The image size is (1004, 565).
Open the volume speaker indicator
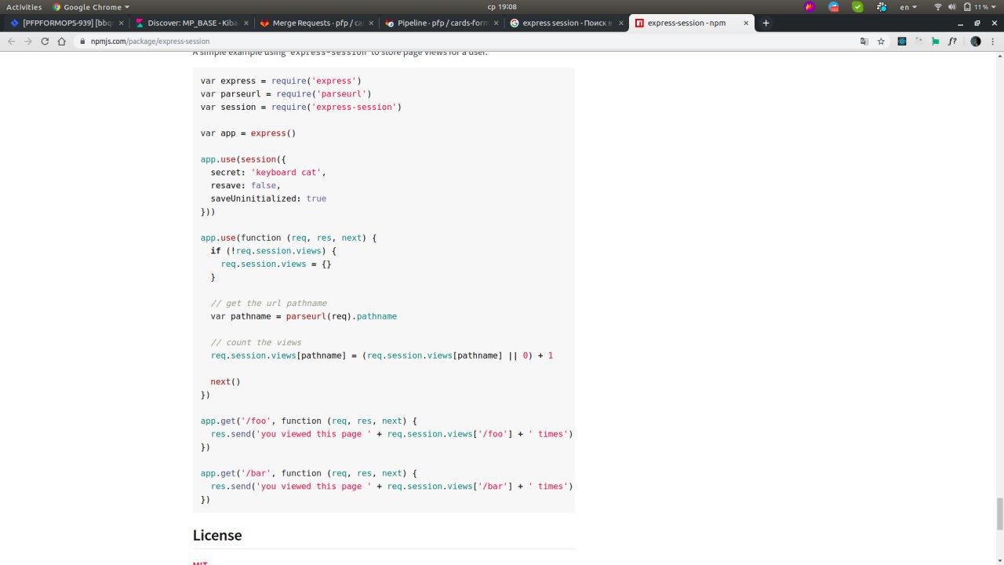point(951,7)
